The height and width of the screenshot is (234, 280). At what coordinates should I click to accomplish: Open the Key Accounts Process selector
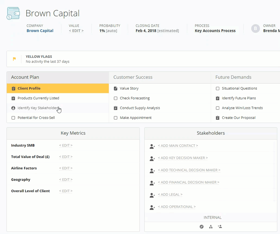pyautogui.click(x=215, y=31)
